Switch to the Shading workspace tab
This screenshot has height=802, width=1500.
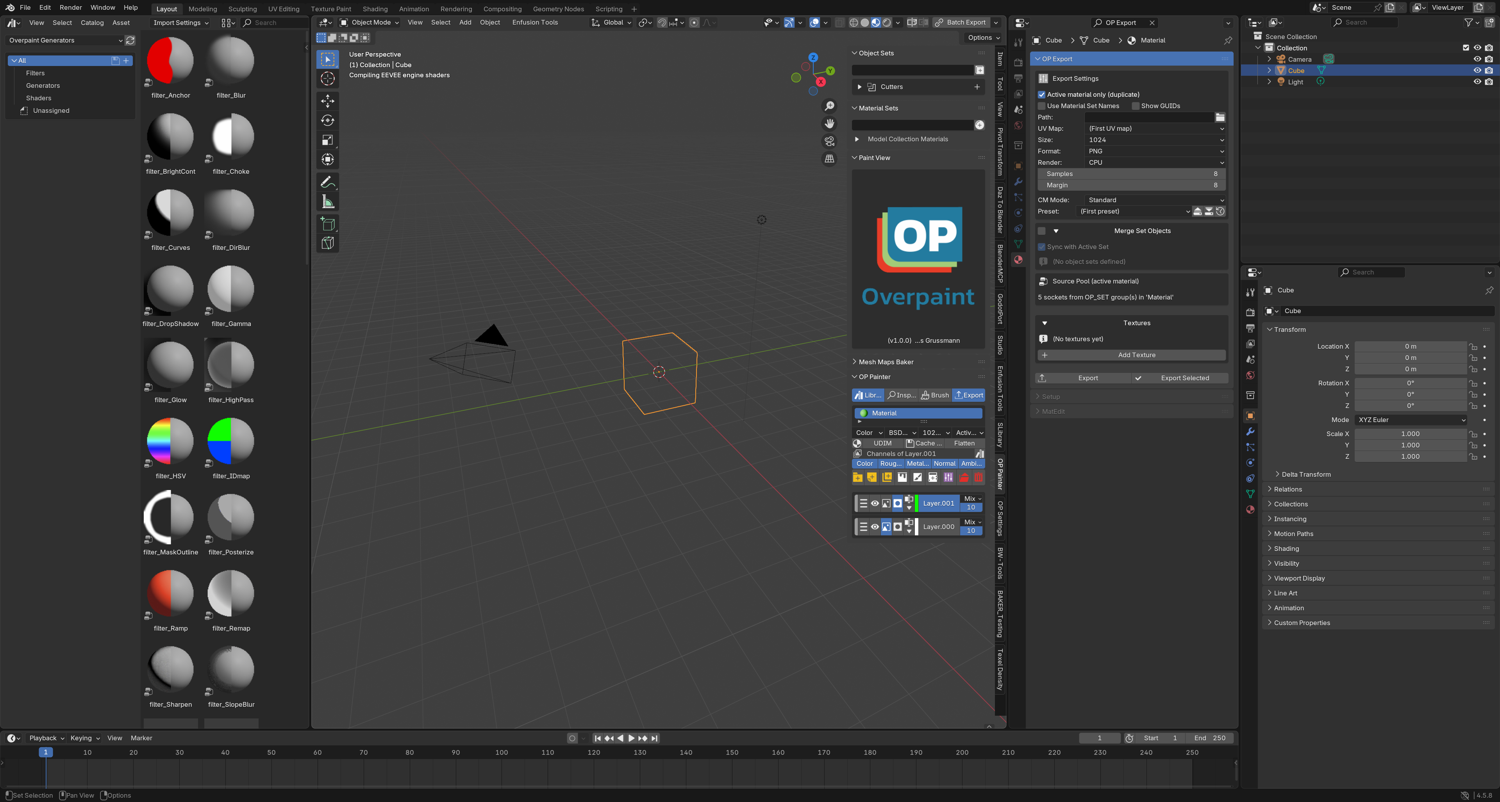[x=375, y=9]
